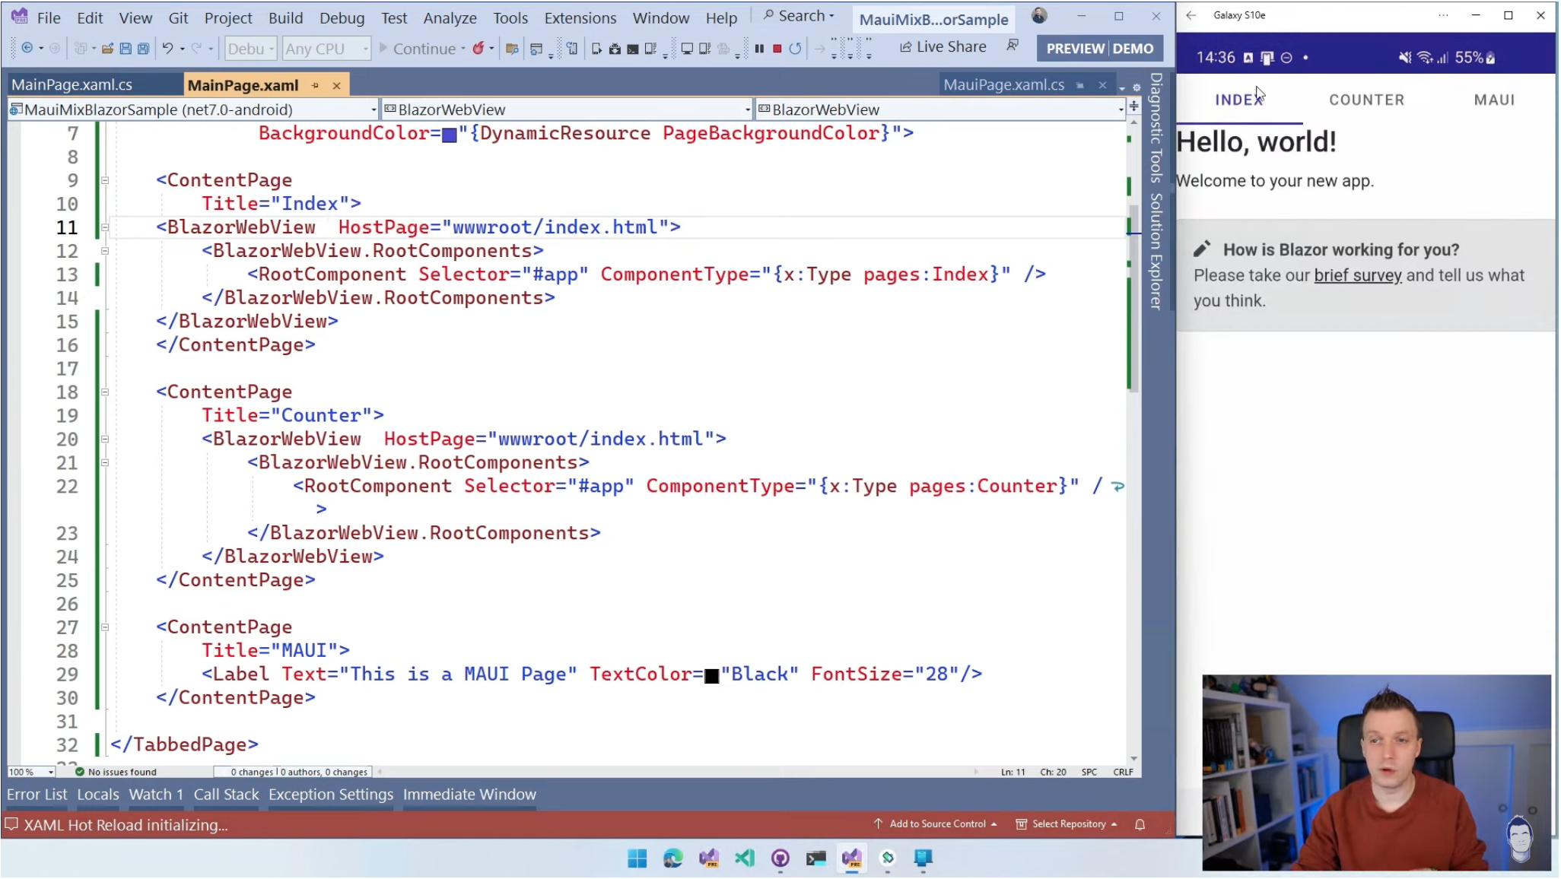Image resolution: width=1561 pixels, height=879 pixels.
Task: Switch to the MAUI tab in the app
Action: click(1494, 100)
